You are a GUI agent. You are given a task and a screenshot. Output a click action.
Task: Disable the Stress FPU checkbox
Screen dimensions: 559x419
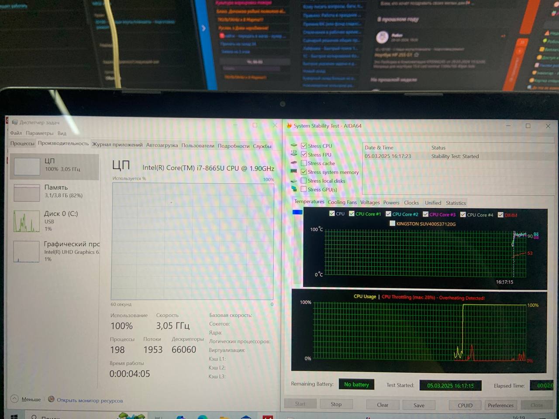(x=304, y=154)
